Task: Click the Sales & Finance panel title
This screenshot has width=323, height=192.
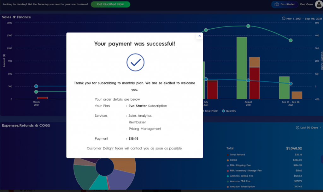Action: (16, 17)
